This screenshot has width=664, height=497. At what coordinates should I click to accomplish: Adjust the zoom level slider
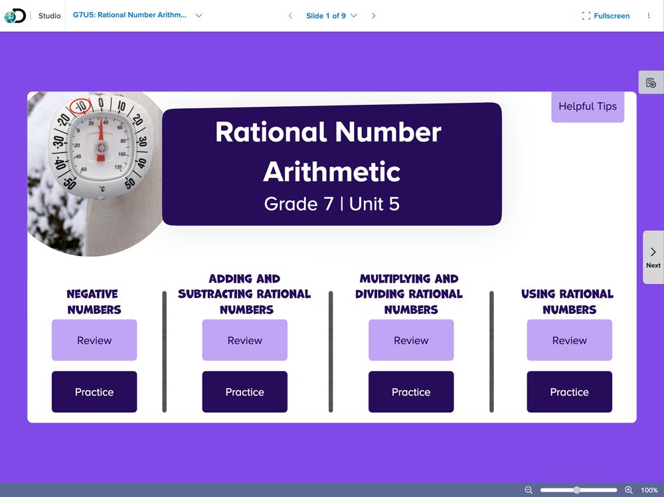click(577, 490)
